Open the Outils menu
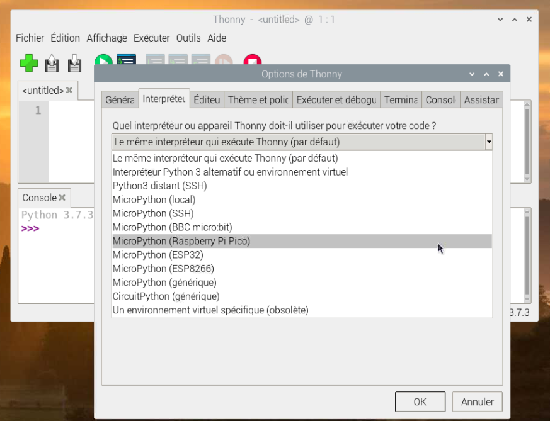Screen dimensions: 550x421 point(188,38)
